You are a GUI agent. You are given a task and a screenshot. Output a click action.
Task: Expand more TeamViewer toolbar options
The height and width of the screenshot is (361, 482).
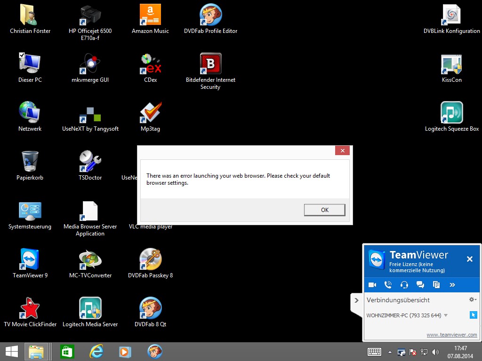click(x=452, y=285)
